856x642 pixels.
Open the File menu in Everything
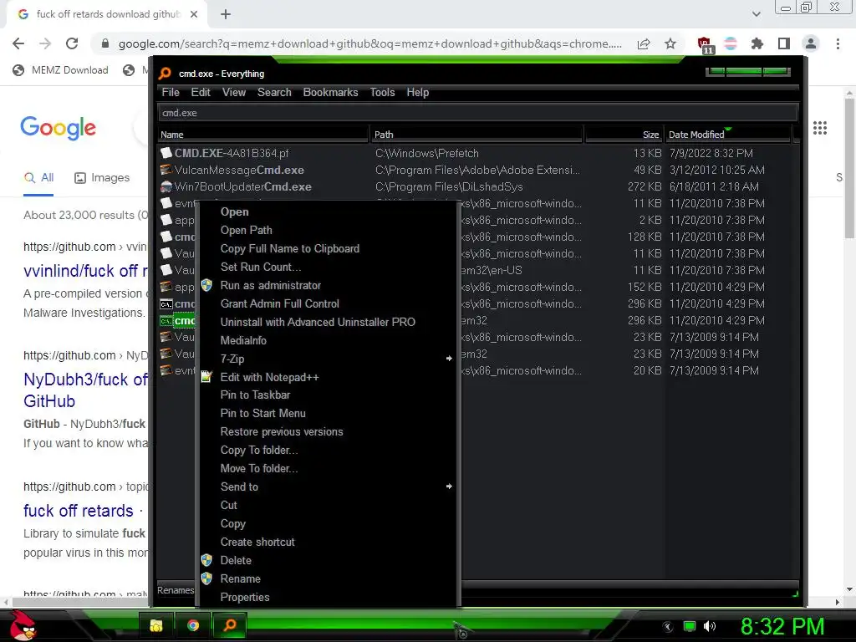(171, 92)
